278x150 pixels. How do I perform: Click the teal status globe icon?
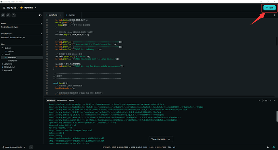pyautogui.click(x=274, y=147)
